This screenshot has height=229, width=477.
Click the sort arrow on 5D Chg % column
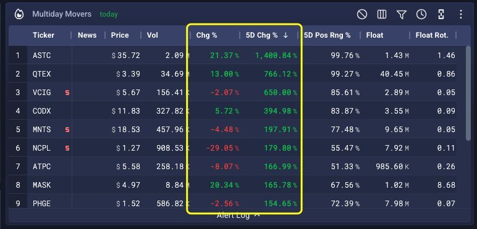point(285,35)
